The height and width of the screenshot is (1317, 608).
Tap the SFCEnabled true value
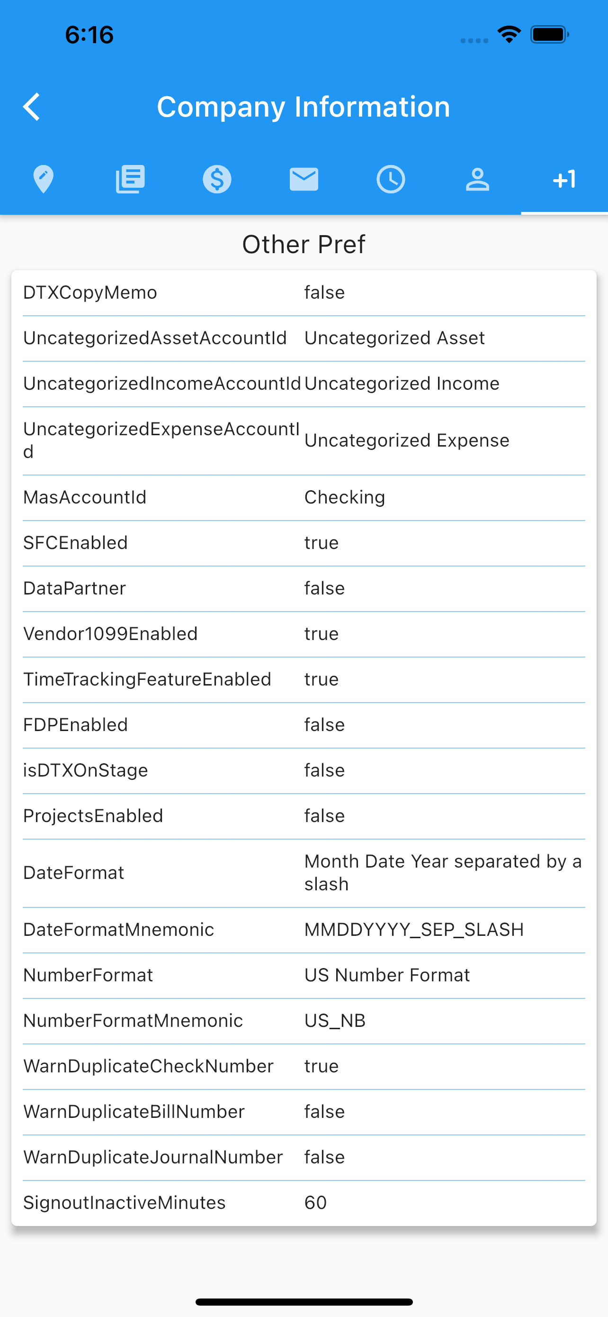pyautogui.click(x=321, y=543)
